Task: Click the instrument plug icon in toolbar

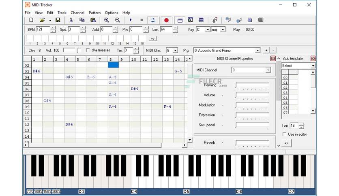Action: (x=215, y=20)
